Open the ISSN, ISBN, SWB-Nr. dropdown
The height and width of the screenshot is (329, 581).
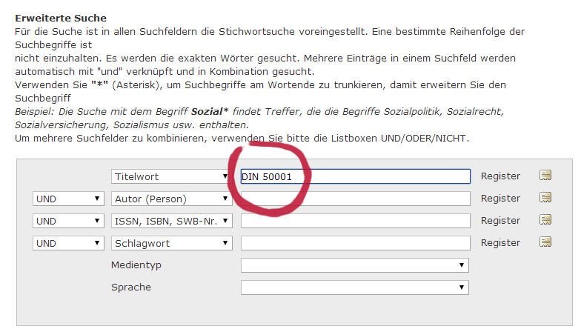(x=171, y=221)
